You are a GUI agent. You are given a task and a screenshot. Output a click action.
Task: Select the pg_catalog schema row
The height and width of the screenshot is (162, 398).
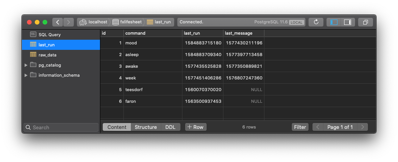pyautogui.click(x=61, y=65)
